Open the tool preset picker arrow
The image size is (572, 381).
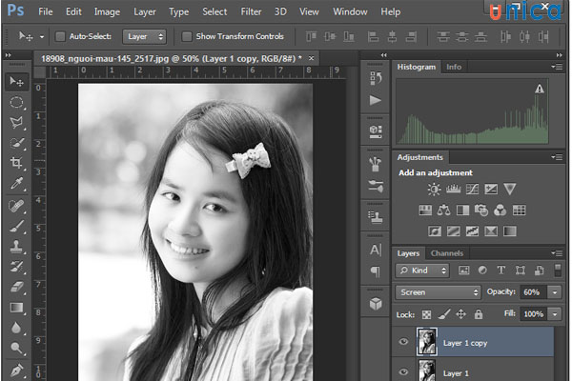[42, 37]
